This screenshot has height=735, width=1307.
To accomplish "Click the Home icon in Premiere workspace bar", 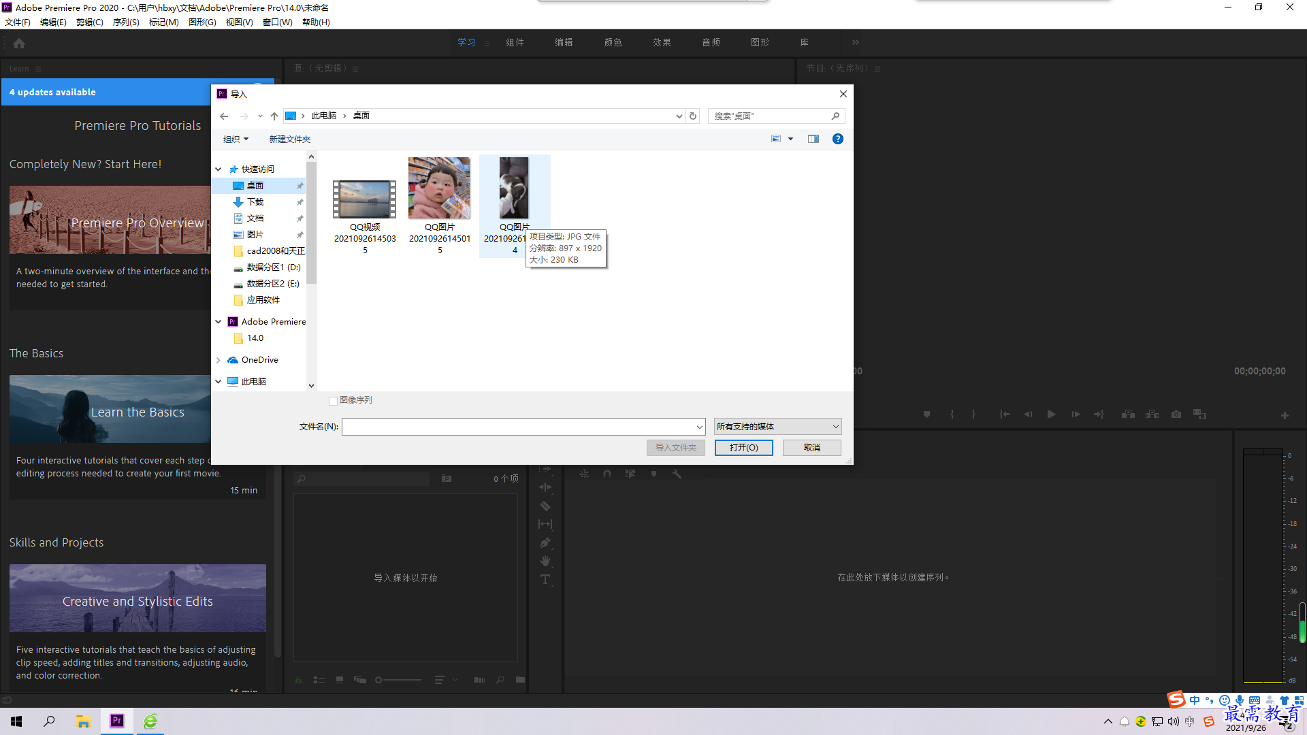I will [19, 43].
